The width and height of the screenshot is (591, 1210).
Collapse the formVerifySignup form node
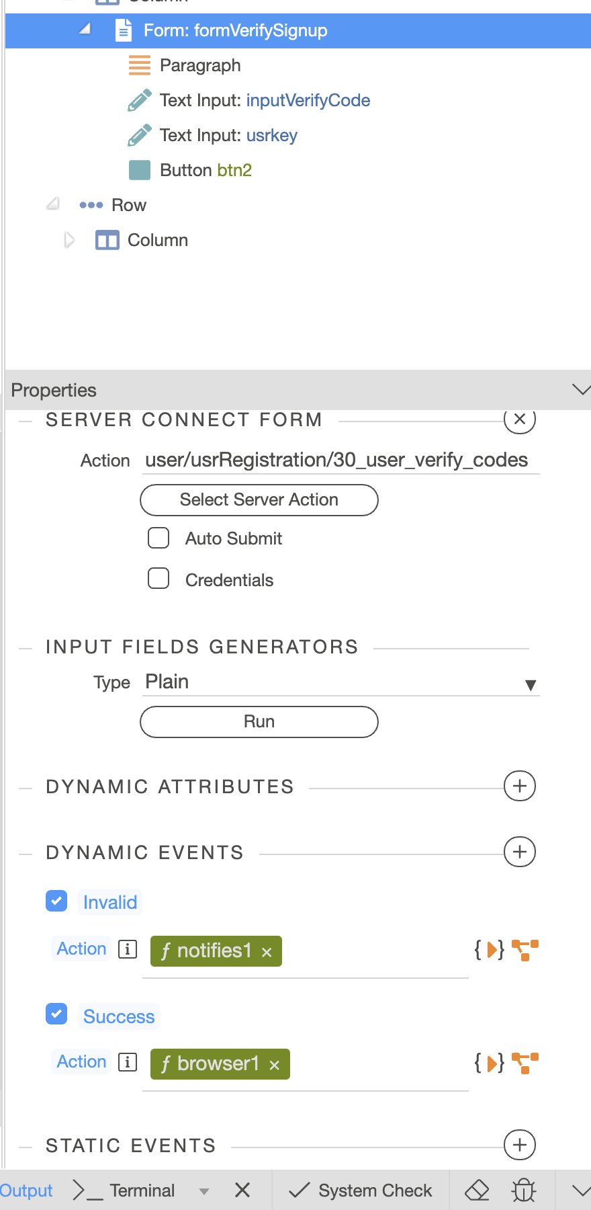pos(85,30)
